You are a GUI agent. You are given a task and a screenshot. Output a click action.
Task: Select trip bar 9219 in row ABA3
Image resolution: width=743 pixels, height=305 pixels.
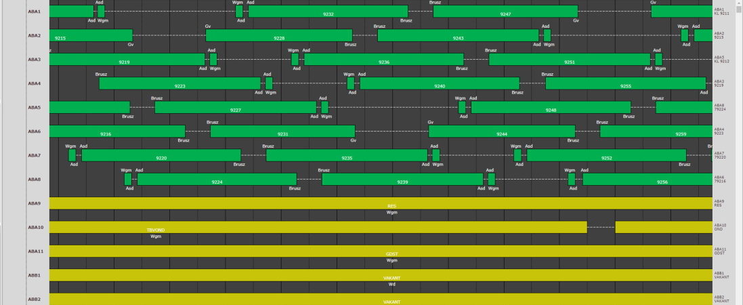pos(124,60)
